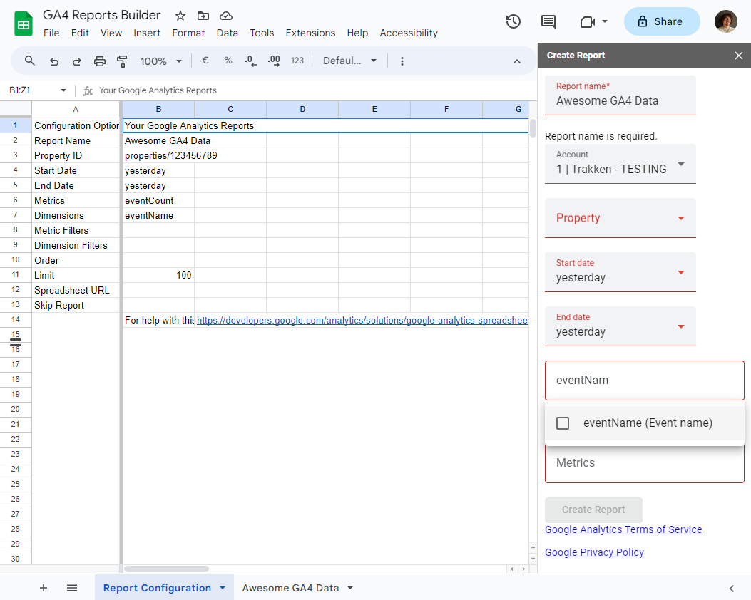This screenshot has width=751, height=600.
Task: Open version history
Action: click(513, 21)
